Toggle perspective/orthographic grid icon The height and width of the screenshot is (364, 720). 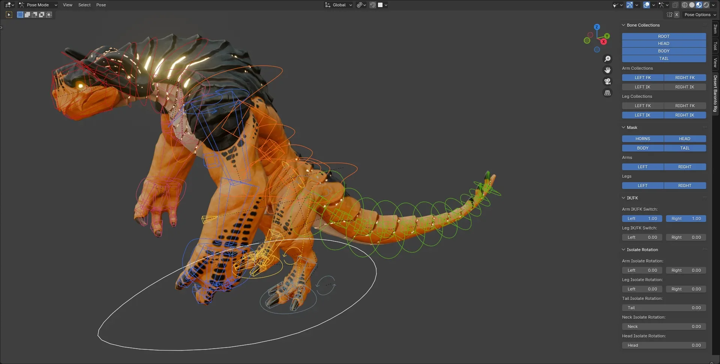(x=607, y=93)
